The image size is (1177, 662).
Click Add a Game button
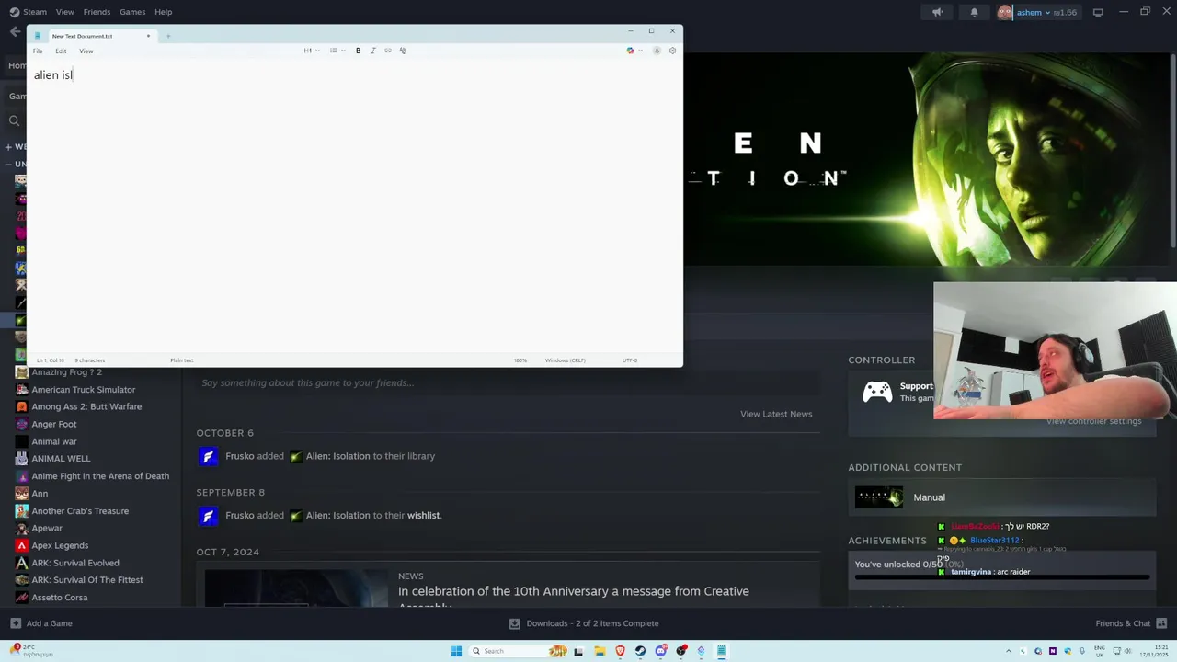click(41, 623)
